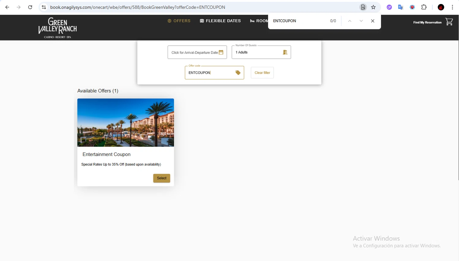Viewport: 459px width, 261px height.
Task: Open Chrome's three-dot menu
Action: [452, 7]
